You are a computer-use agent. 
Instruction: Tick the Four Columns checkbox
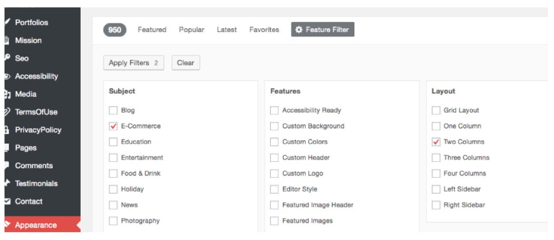coord(436,174)
